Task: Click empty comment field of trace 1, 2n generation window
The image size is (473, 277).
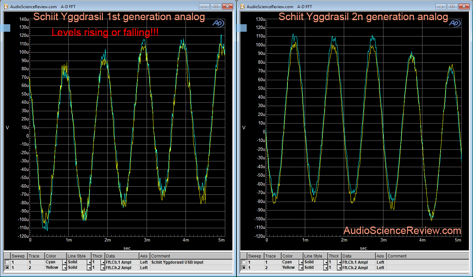Action: pyautogui.click(x=428, y=262)
